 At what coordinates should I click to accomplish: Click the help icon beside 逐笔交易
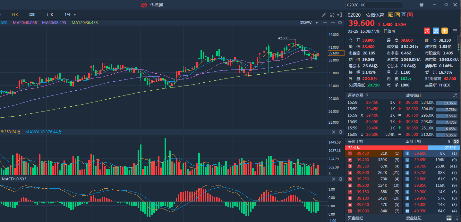pos(367,95)
